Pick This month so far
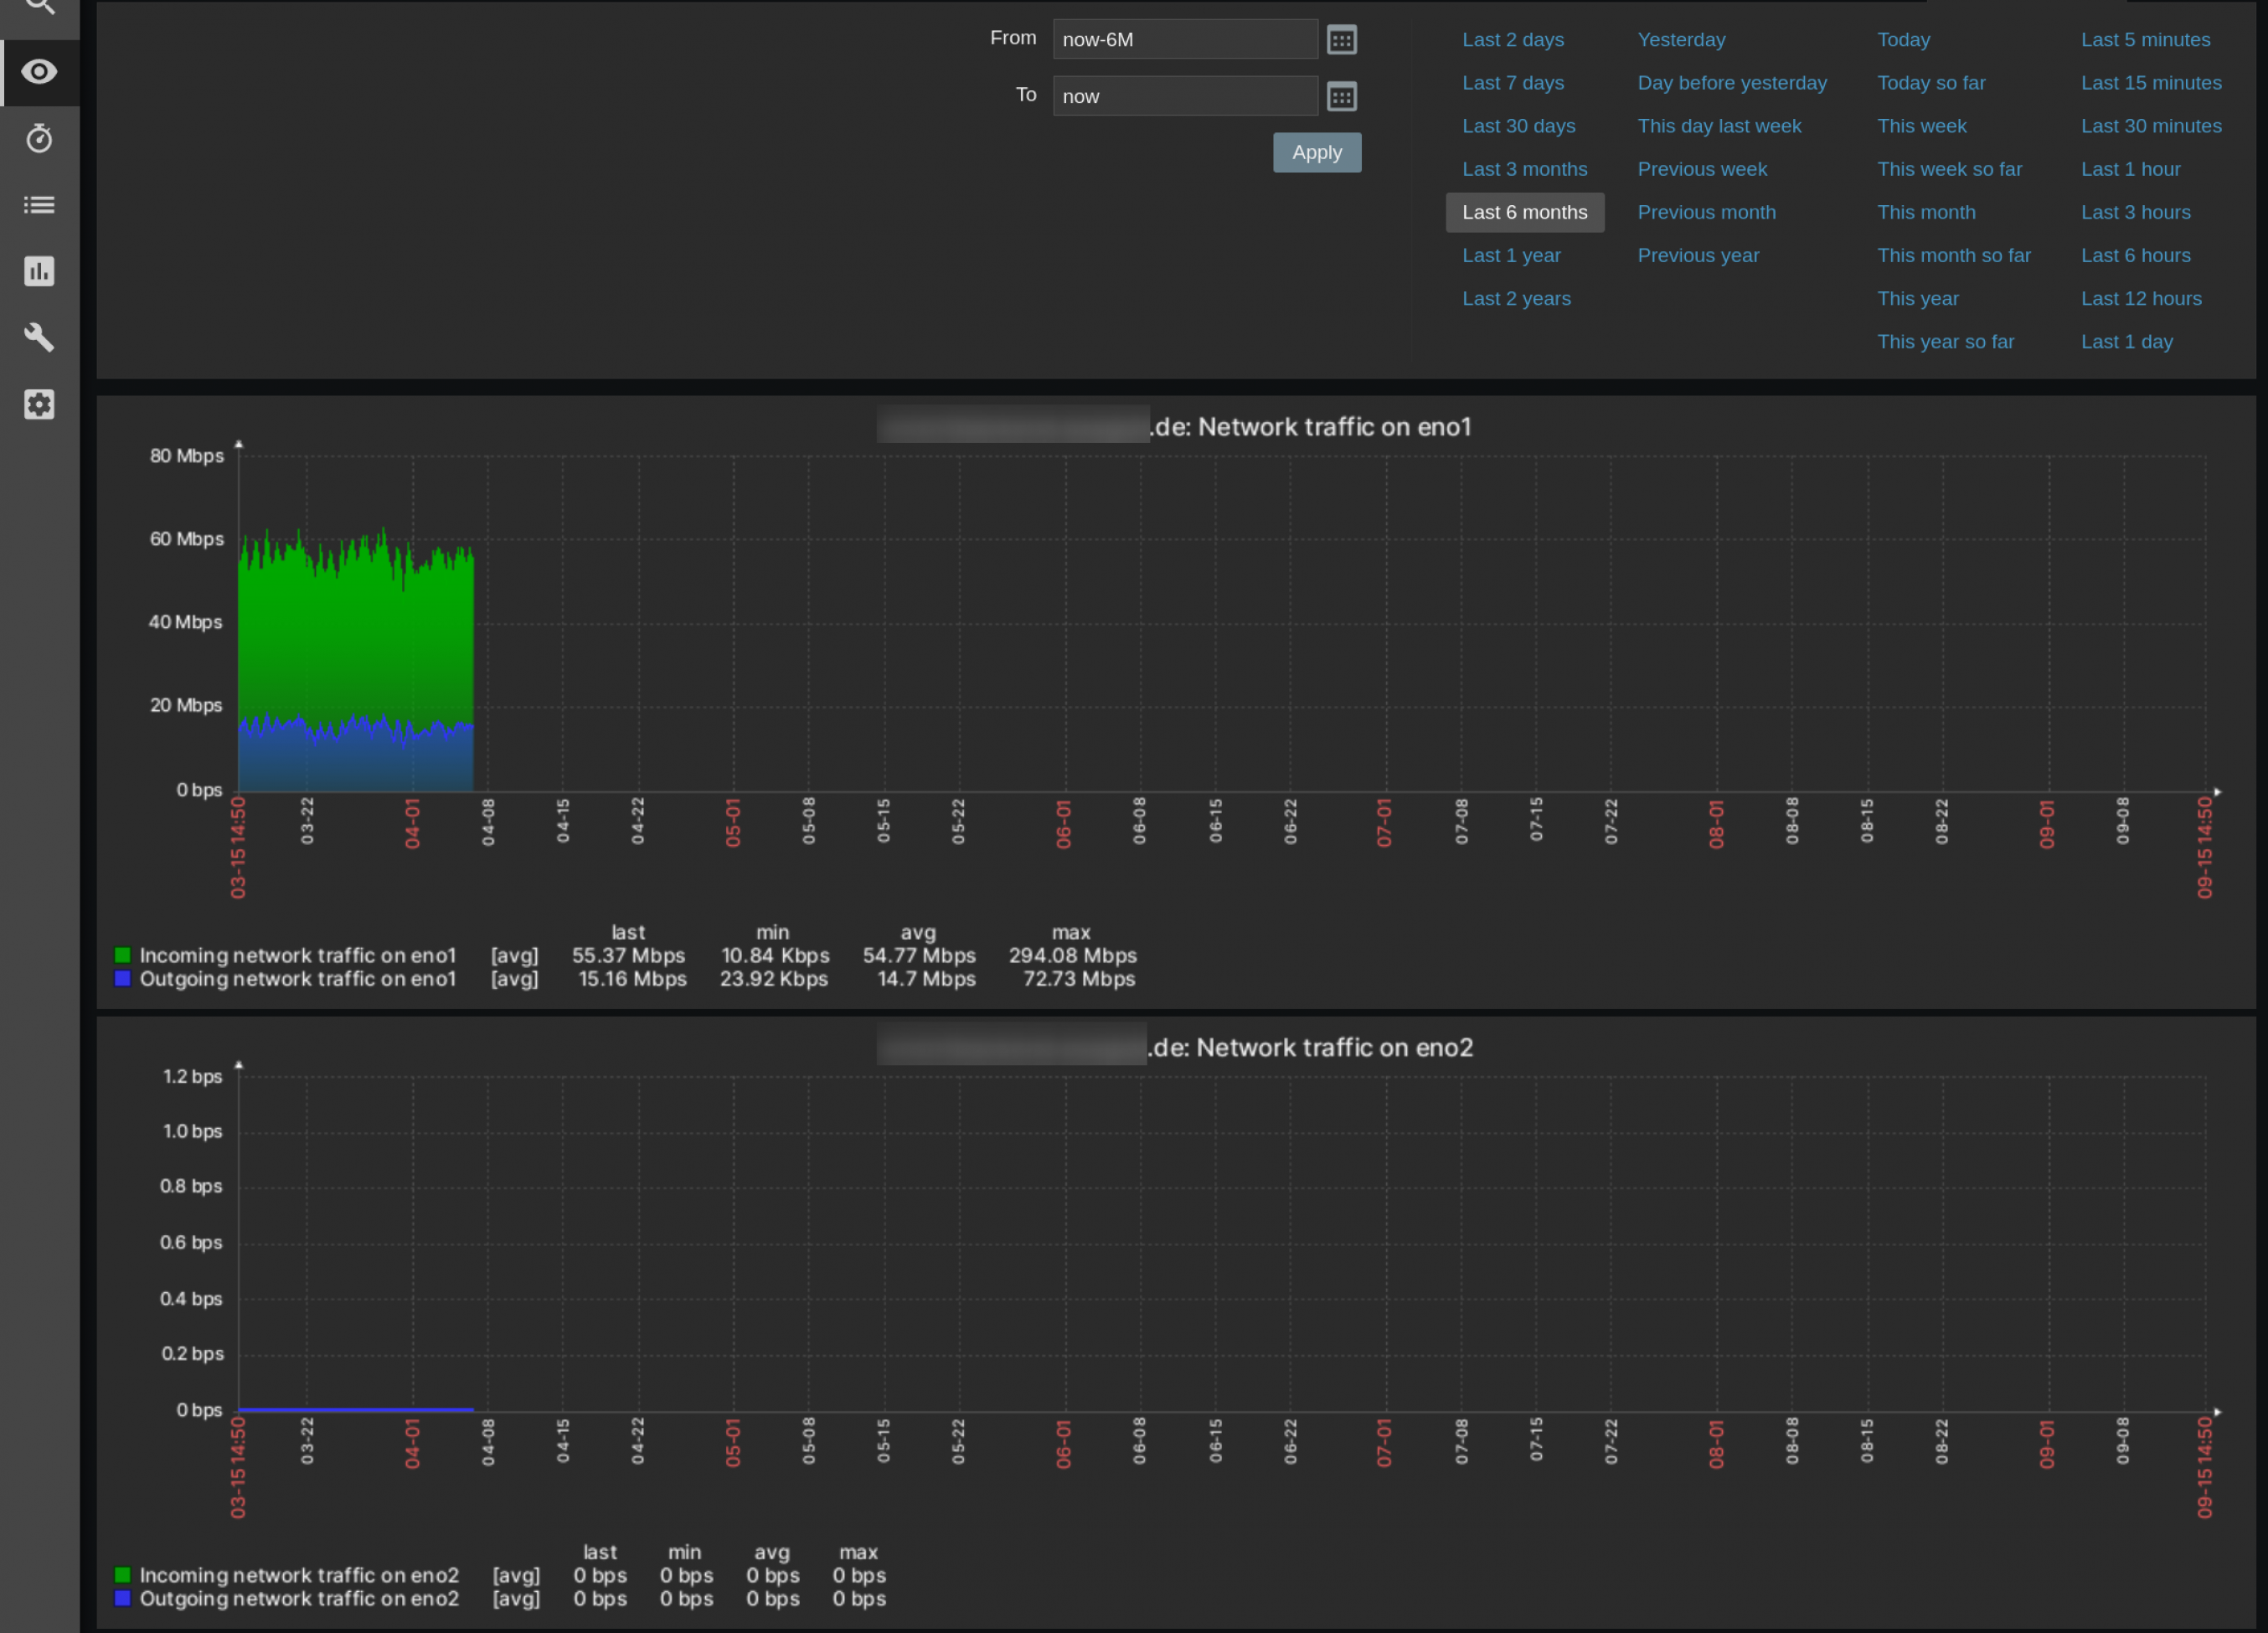Viewport: 2268px width, 1633px height. [x=1953, y=256]
